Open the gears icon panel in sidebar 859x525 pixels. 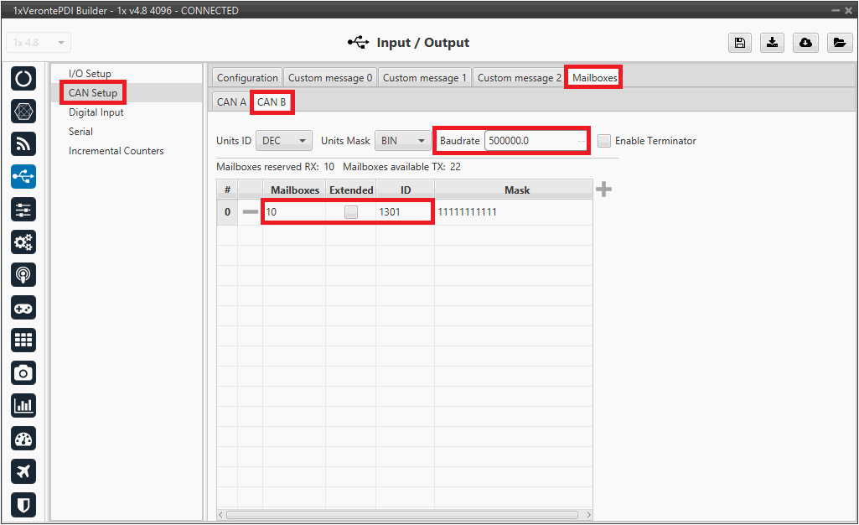pyautogui.click(x=23, y=242)
